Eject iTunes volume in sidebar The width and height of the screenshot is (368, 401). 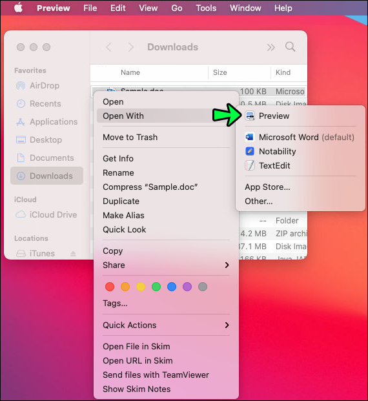(x=73, y=253)
